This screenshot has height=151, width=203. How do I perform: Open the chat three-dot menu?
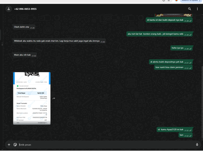coord(197,9)
